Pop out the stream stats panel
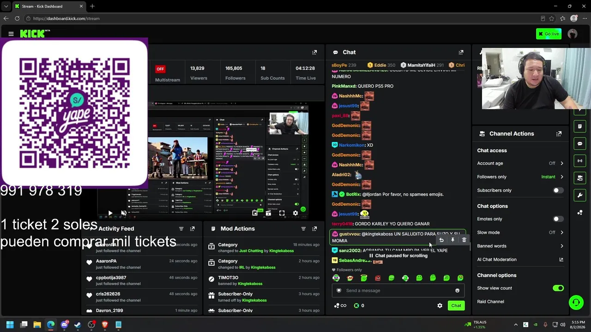 (314, 52)
